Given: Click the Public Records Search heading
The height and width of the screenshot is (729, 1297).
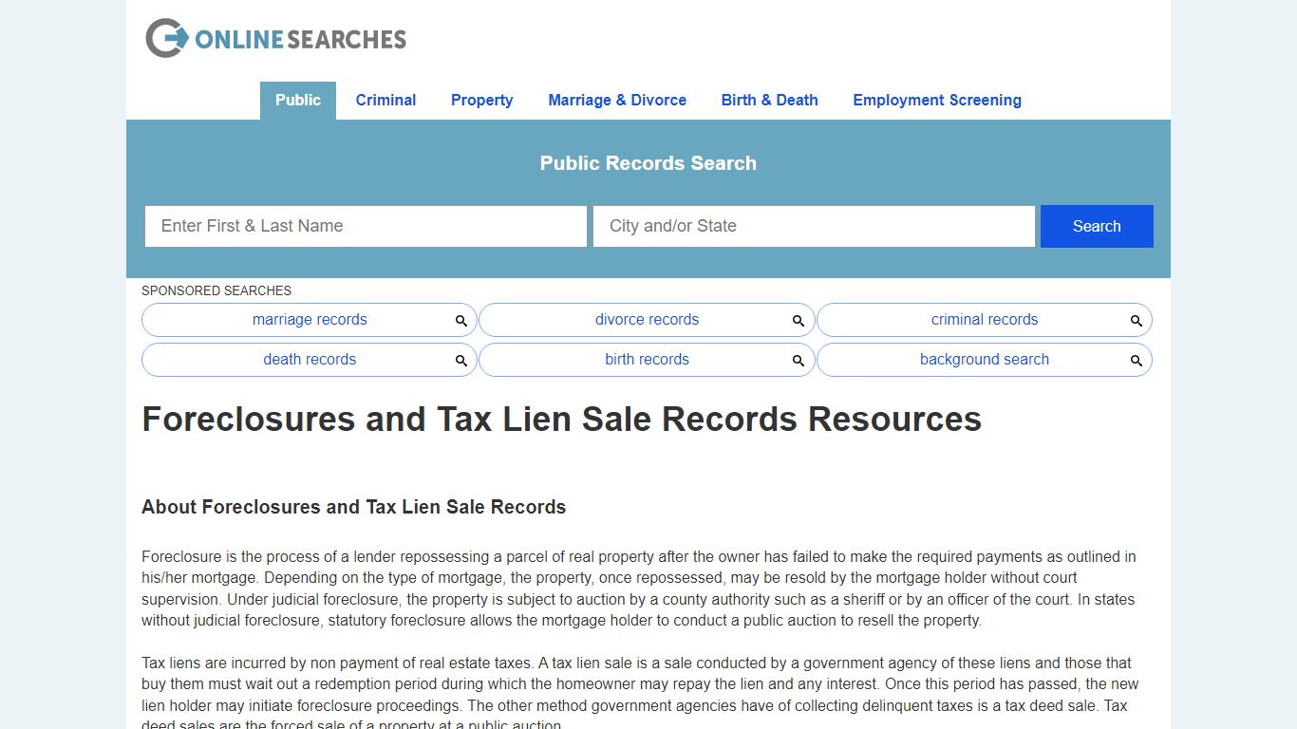Looking at the screenshot, I should coord(648,163).
